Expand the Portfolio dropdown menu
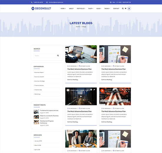 click(81, 9)
